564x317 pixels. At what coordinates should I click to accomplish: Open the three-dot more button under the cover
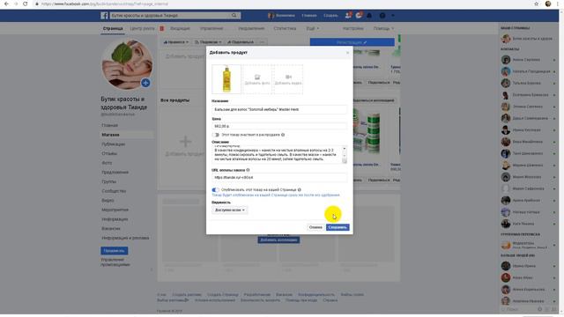coord(263,42)
